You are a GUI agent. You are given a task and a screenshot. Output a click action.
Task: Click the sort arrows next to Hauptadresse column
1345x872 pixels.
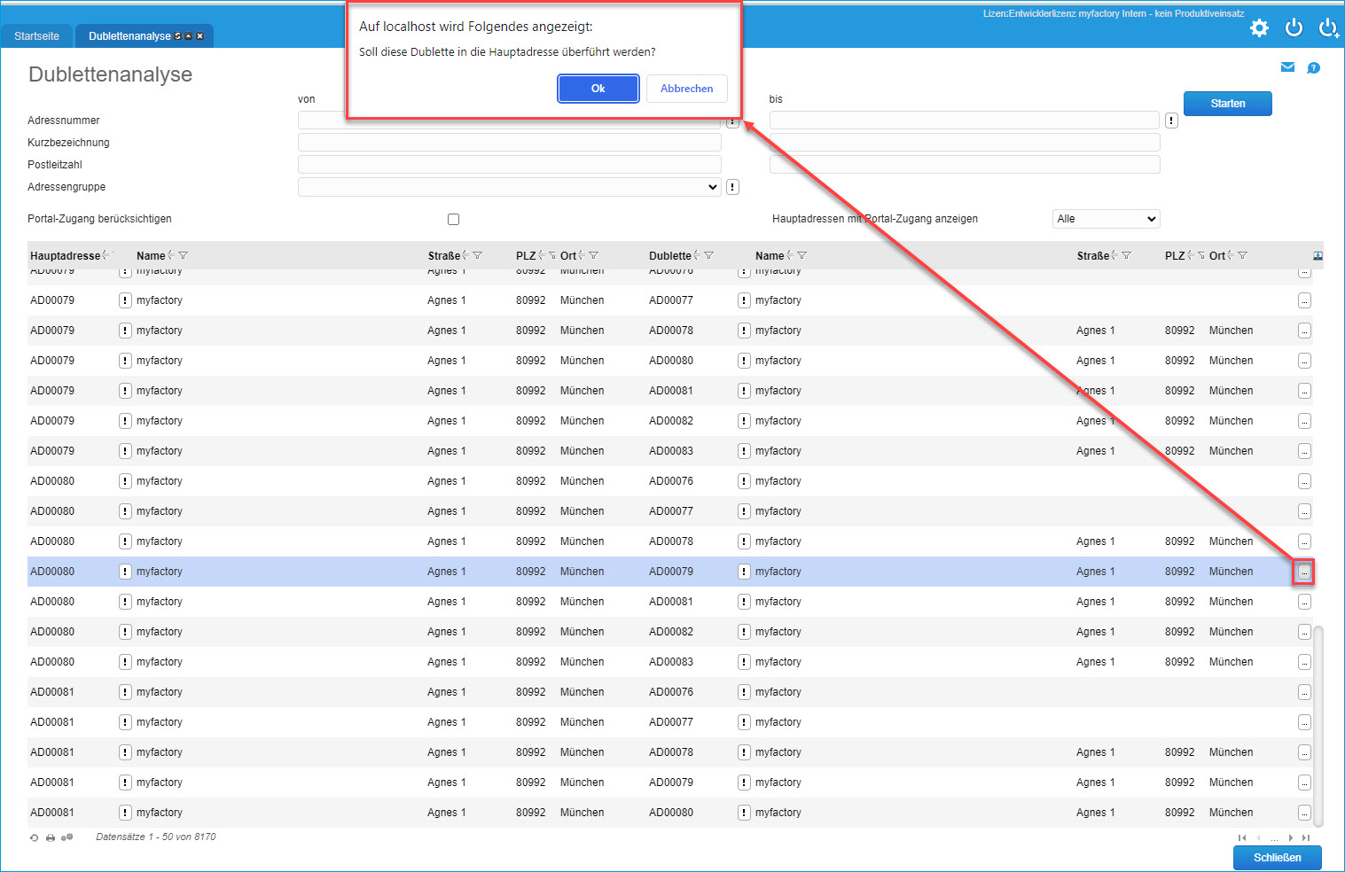pyautogui.click(x=107, y=256)
